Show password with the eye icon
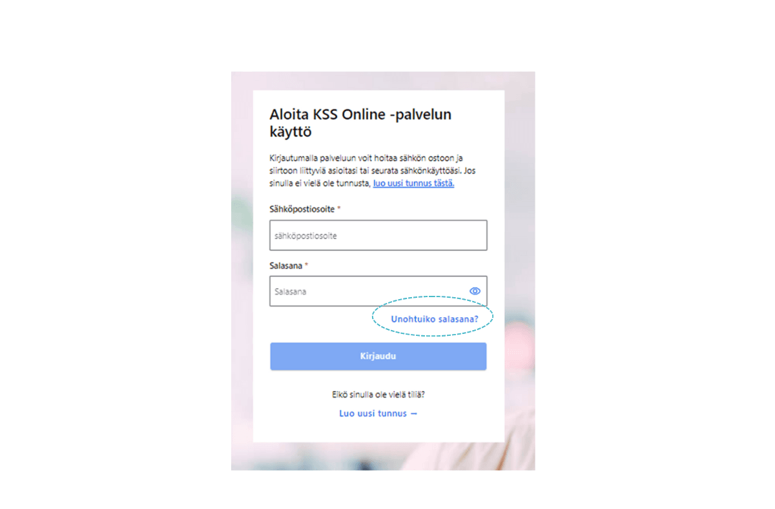The image size is (775, 509). coord(475,291)
